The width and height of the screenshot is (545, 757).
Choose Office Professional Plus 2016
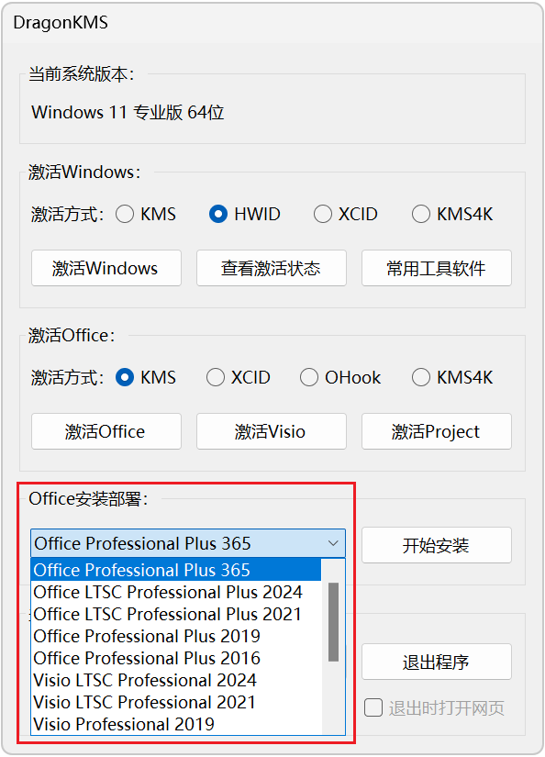pyautogui.click(x=176, y=658)
